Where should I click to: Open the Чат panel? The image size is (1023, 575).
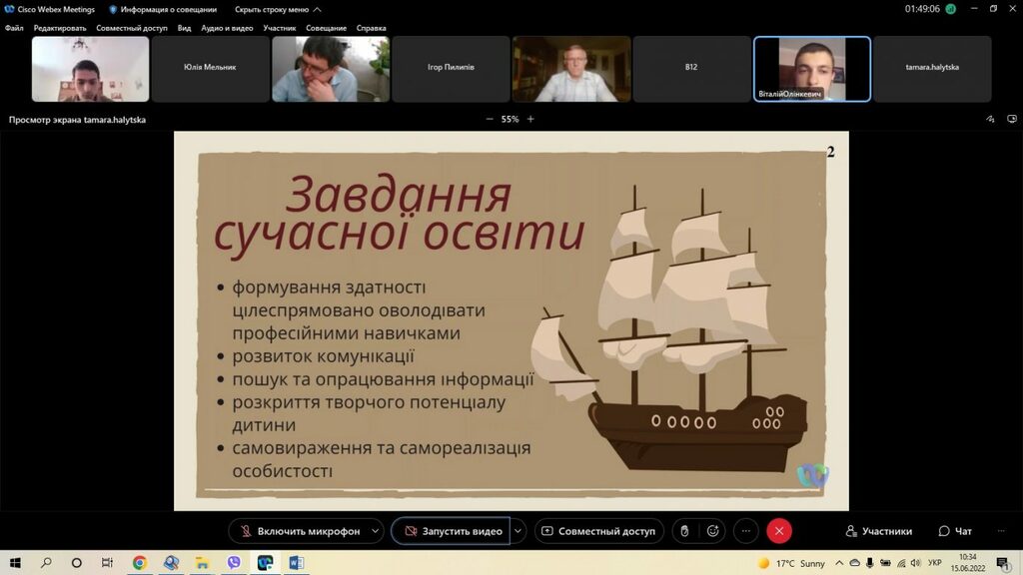(x=955, y=531)
